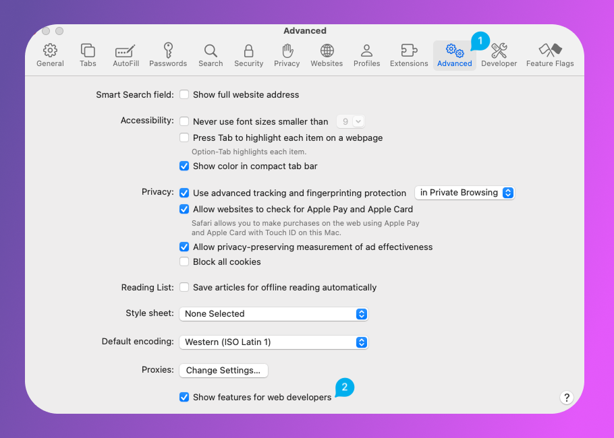This screenshot has width=614, height=438.
Task: Enable Save articles for offline reading
Action: click(184, 288)
